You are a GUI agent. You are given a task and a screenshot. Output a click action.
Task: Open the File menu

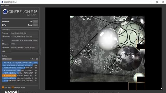(x=2, y=5)
